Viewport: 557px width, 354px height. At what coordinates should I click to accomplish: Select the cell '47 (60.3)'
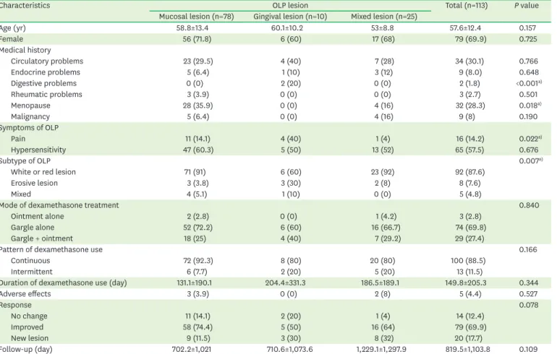pyautogui.click(x=198, y=150)
